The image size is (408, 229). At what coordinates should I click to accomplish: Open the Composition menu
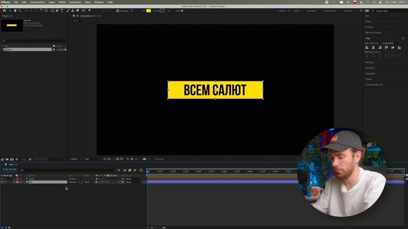38,2
